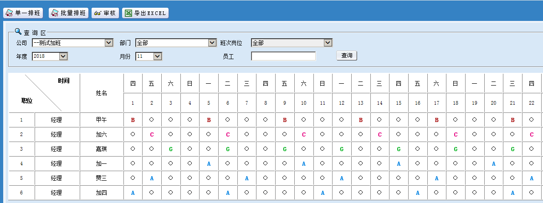Click the 审核 review button
The width and height of the screenshot is (543, 203).
[x=105, y=13]
